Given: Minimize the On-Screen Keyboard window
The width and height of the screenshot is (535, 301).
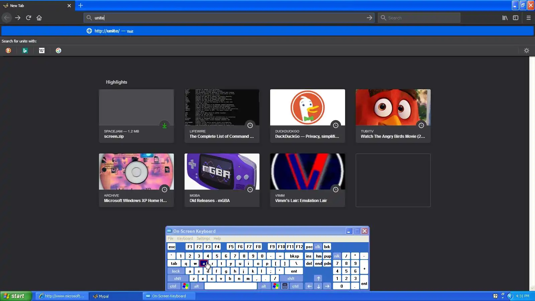Looking at the screenshot, I should [349, 231].
